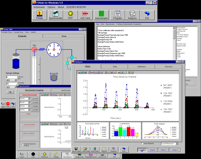
Task: Open the FIAlab instrument from main toolbar
Action: pos(39,15)
